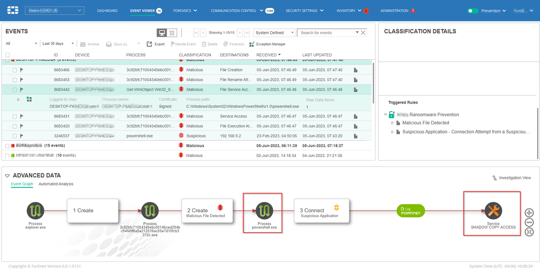Open the Exception Manager
540x270 pixels.
coord(268,44)
